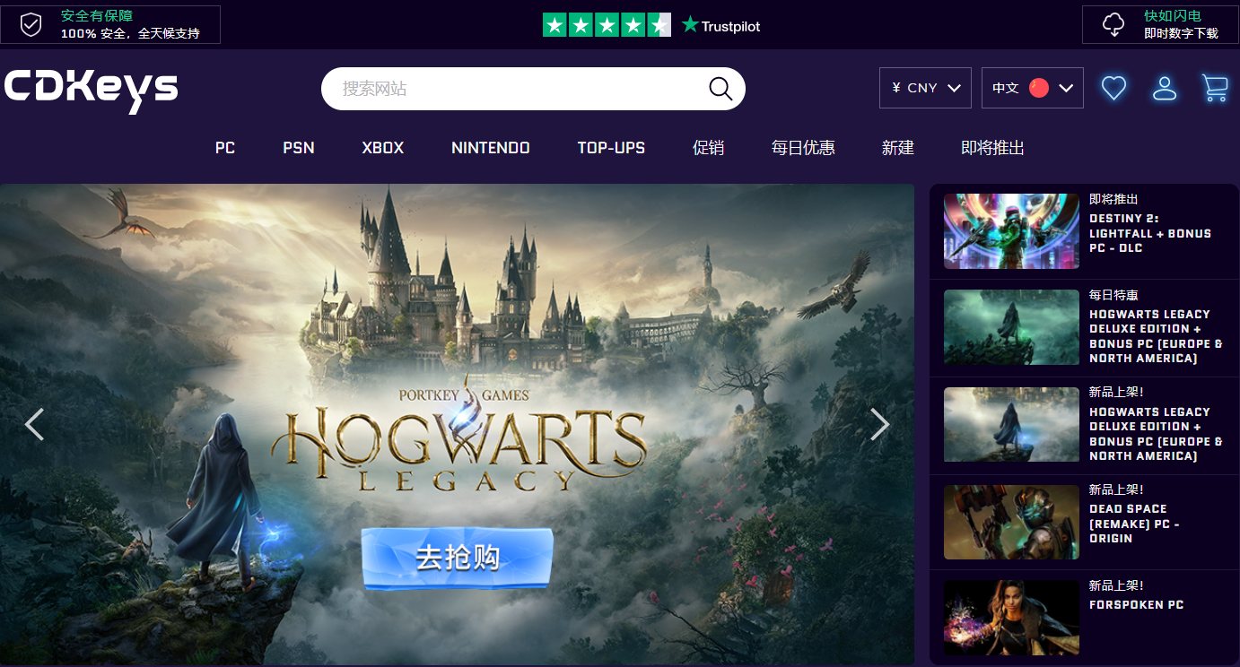Go back a slide with the left arrow
Image resolution: width=1240 pixels, height=667 pixels.
point(35,424)
